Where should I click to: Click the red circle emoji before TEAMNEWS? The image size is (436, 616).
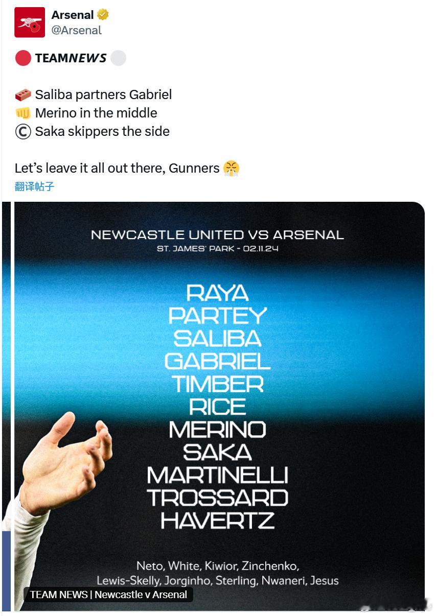tap(23, 58)
